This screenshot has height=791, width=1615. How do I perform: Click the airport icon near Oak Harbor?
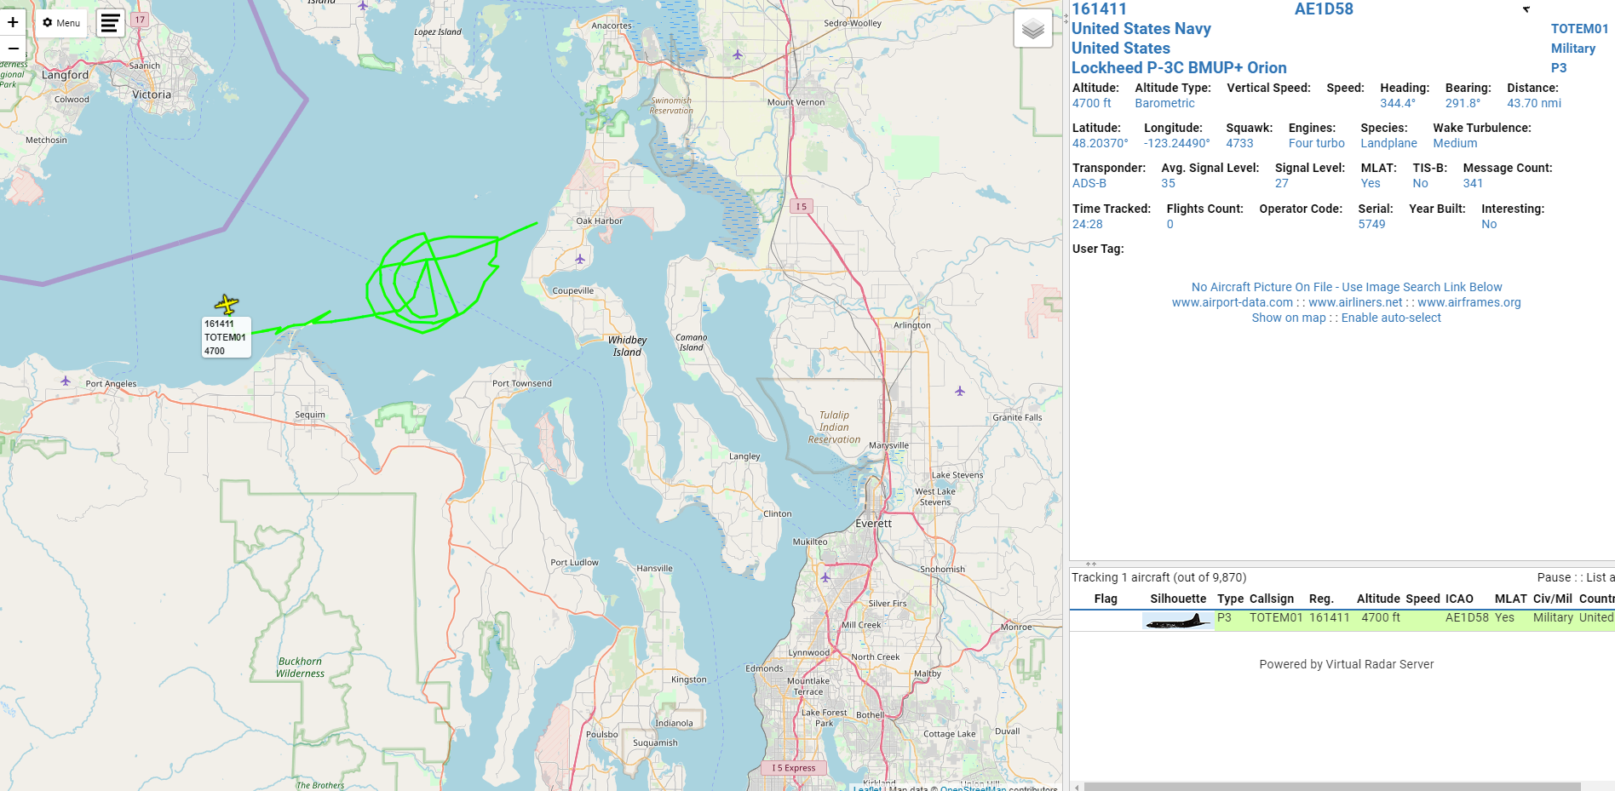pos(580,259)
